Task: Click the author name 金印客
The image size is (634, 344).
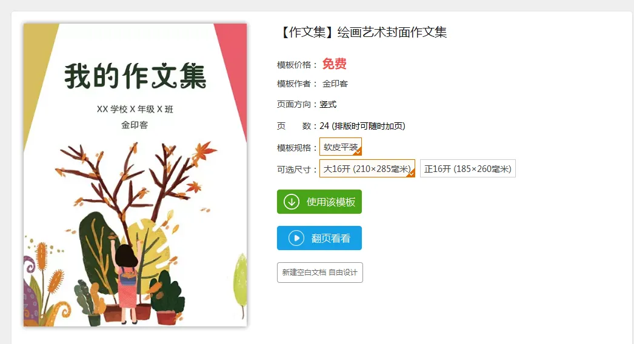Action: pyautogui.click(x=335, y=84)
